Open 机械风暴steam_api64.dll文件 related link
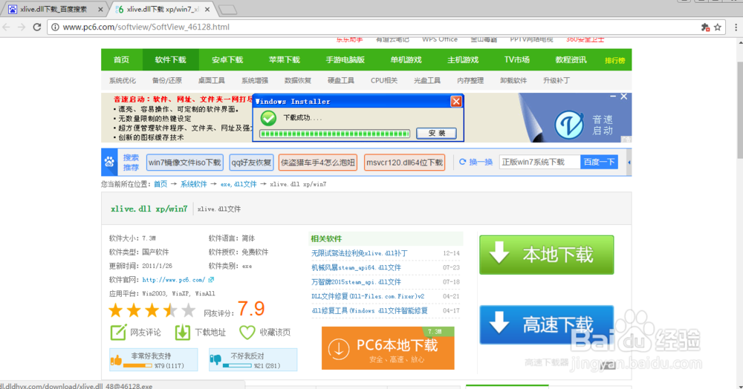743x389 pixels. click(x=356, y=267)
